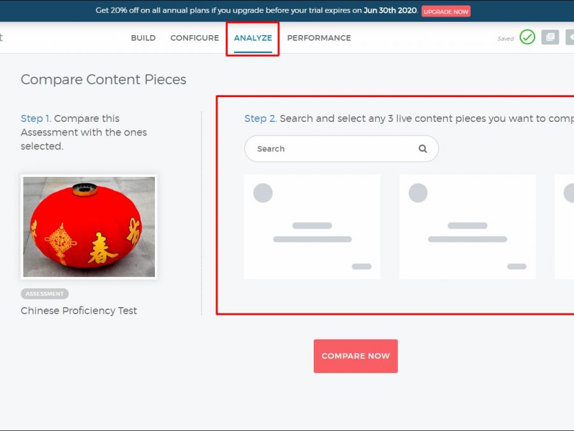
Task: Click the magnifier icon in search box
Action: [x=422, y=149]
